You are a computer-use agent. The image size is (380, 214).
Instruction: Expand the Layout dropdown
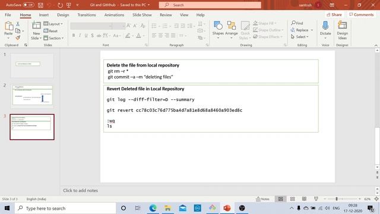tap(53, 24)
